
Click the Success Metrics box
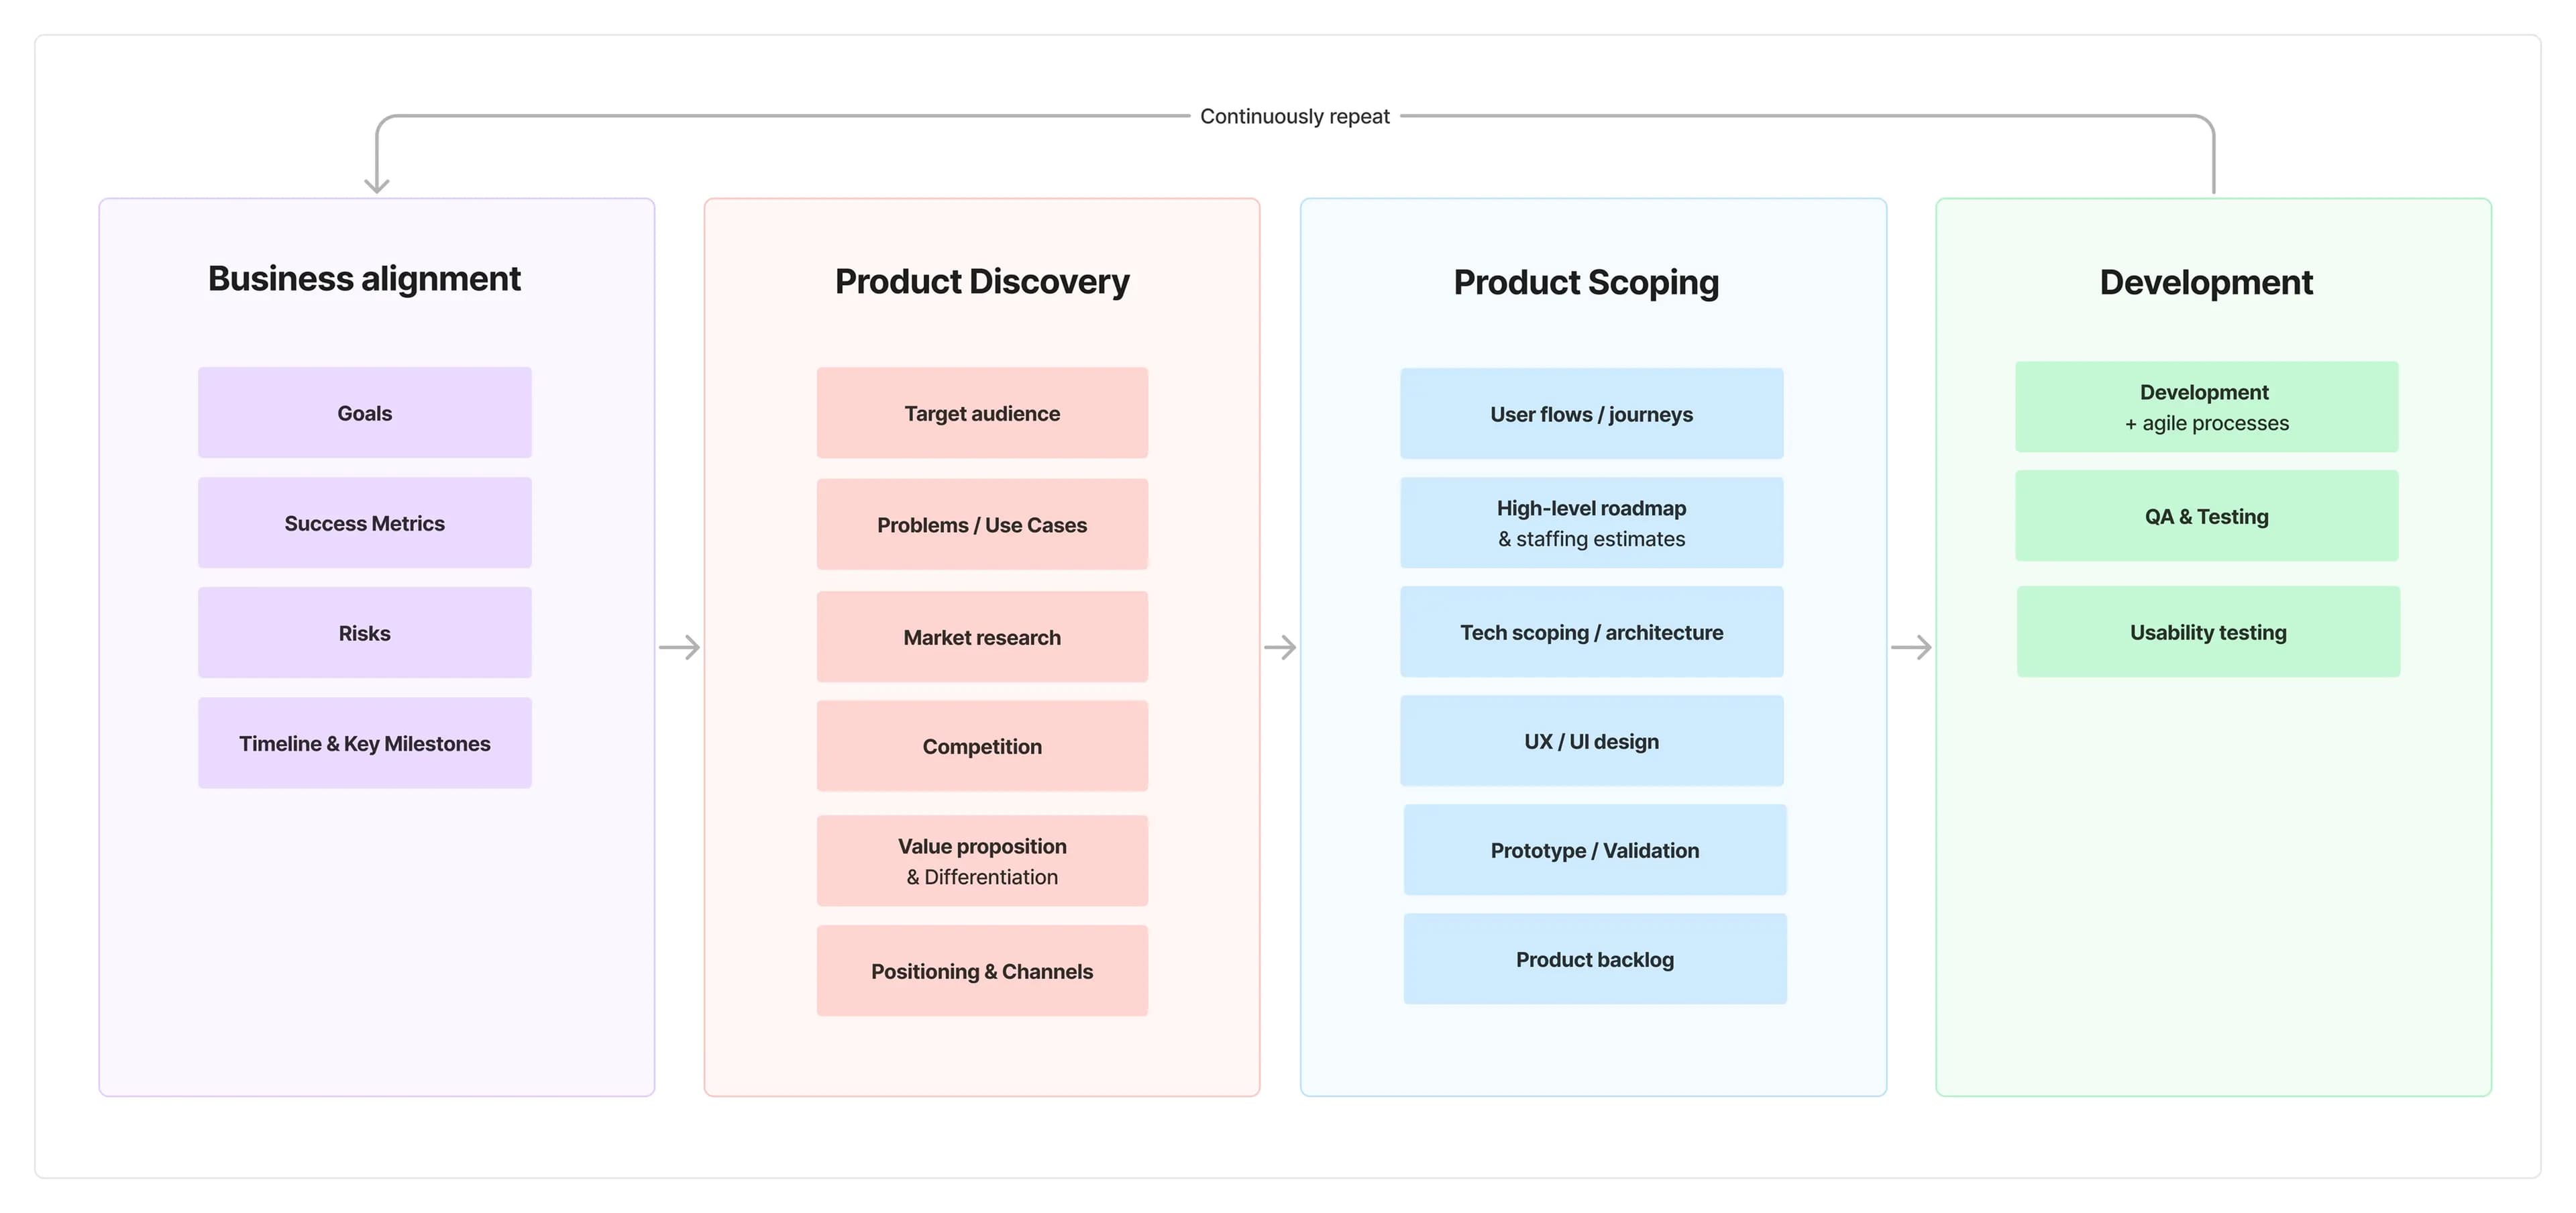(364, 522)
